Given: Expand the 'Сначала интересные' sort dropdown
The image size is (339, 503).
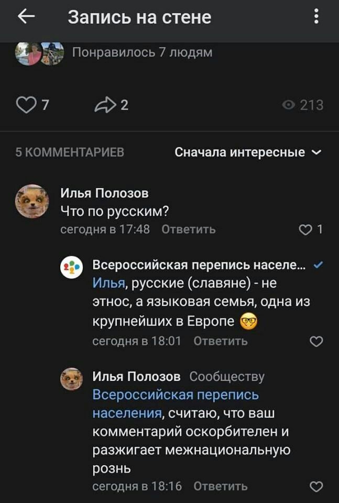Looking at the screenshot, I should click(248, 152).
